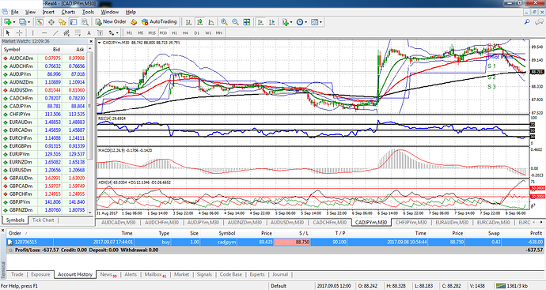546x290 pixels.
Task: Open the Templates icon
Action: pos(314,22)
